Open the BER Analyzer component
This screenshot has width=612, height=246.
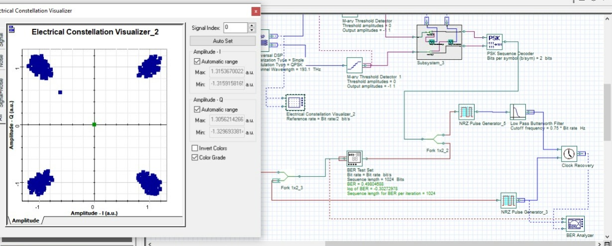point(575,224)
